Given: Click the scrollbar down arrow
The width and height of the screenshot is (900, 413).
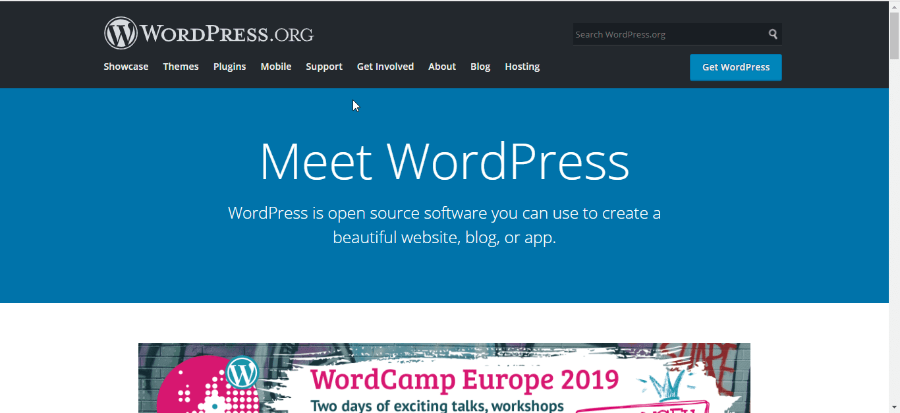Looking at the screenshot, I should [x=894, y=407].
